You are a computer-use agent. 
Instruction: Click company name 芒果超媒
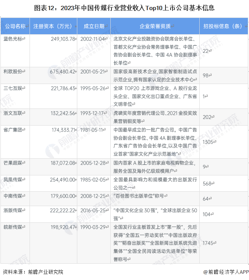tap(13, 163)
